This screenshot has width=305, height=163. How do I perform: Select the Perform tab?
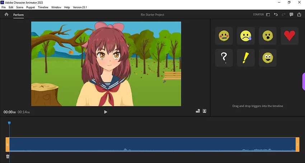tap(18, 15)
